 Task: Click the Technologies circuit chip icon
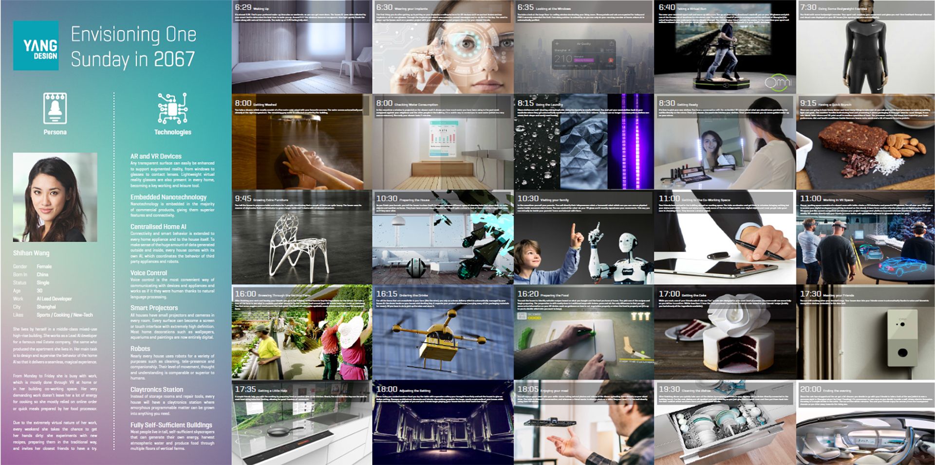point(172,108)
